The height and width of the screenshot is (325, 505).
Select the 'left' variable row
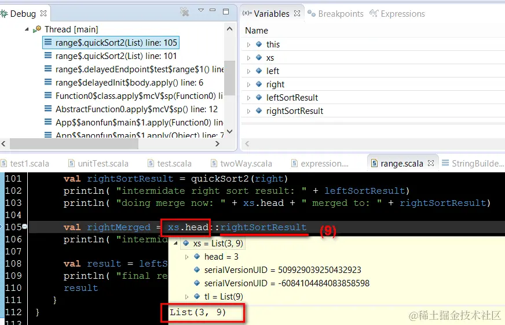pos(373,71)
